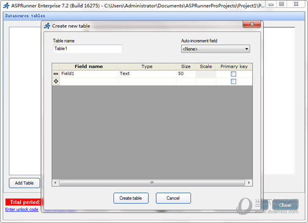The image size is (308, 223).
Task: Click the ASPRunner app icon in title bar
Action: 6,6
